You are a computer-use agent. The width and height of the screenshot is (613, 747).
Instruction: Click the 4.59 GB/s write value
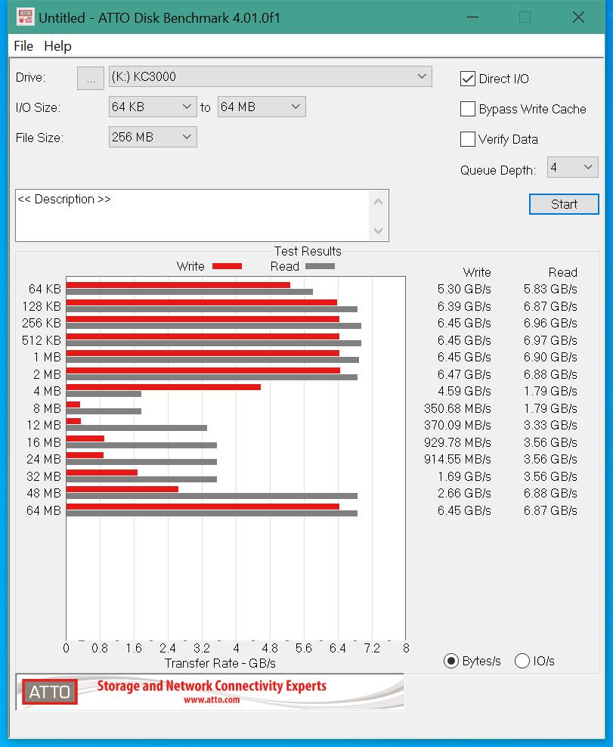(464, 391)
